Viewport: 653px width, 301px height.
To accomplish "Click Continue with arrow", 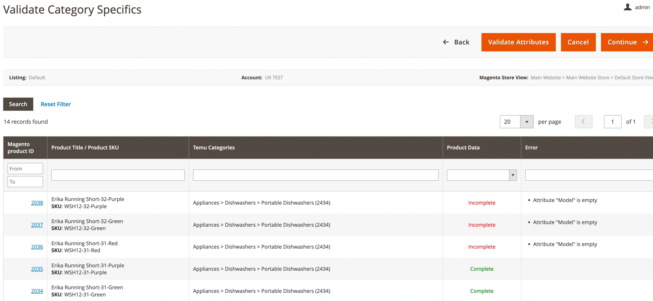I will pos(627,42).
